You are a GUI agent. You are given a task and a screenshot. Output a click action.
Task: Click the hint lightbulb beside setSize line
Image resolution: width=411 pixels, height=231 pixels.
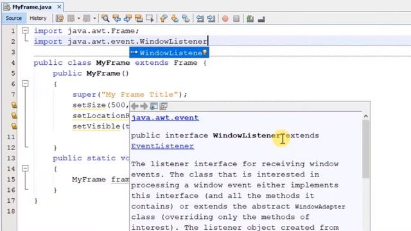[x=14, y=105]
